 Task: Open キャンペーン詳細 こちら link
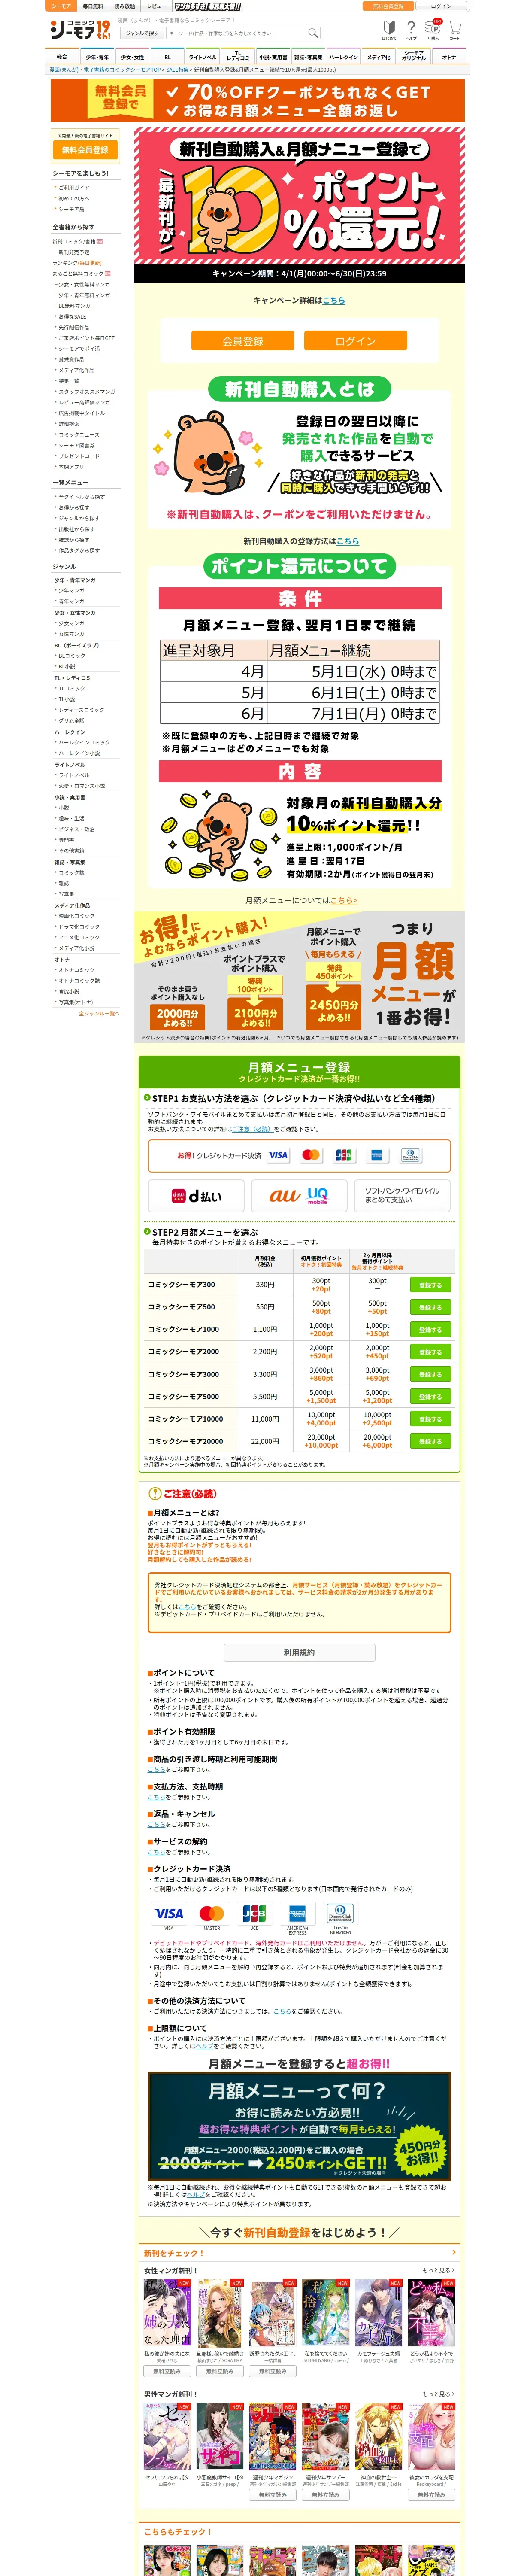[334, 300]
